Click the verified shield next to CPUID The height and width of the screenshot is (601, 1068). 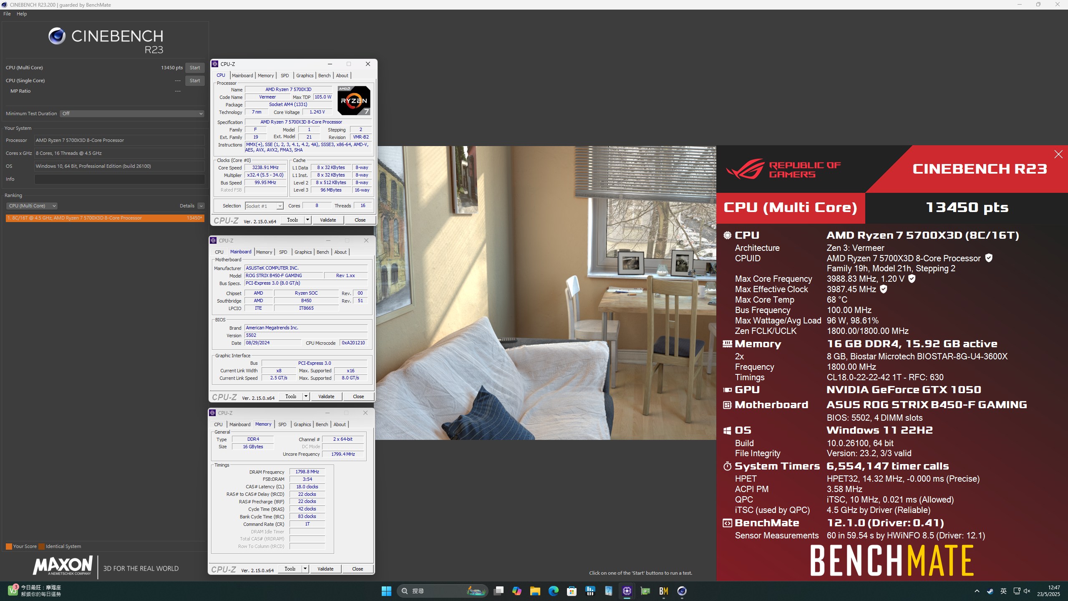989,258
